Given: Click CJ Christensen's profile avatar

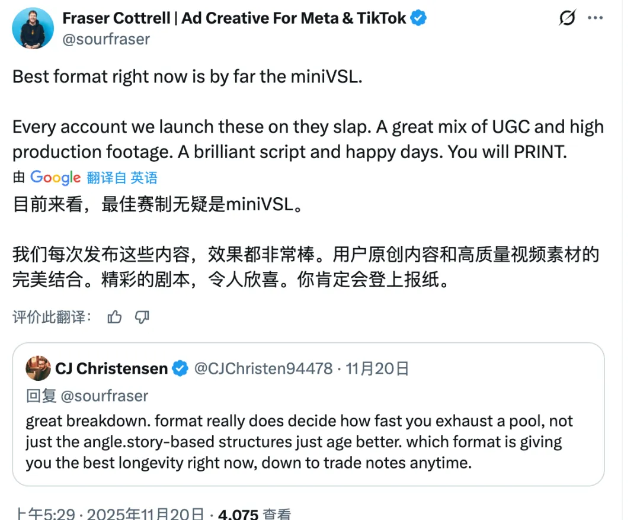Looking at the screenshot, I should [38, 368].
